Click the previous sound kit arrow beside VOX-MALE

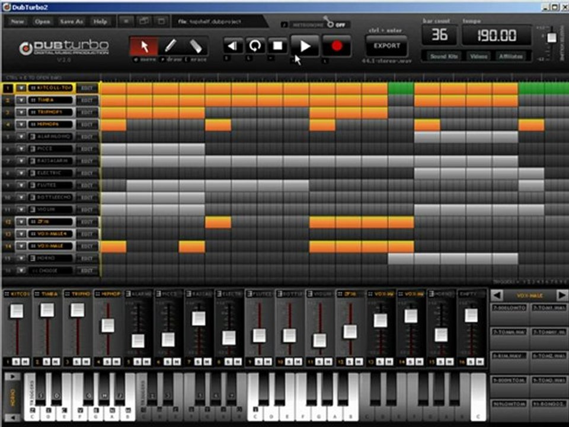(497, 295)
